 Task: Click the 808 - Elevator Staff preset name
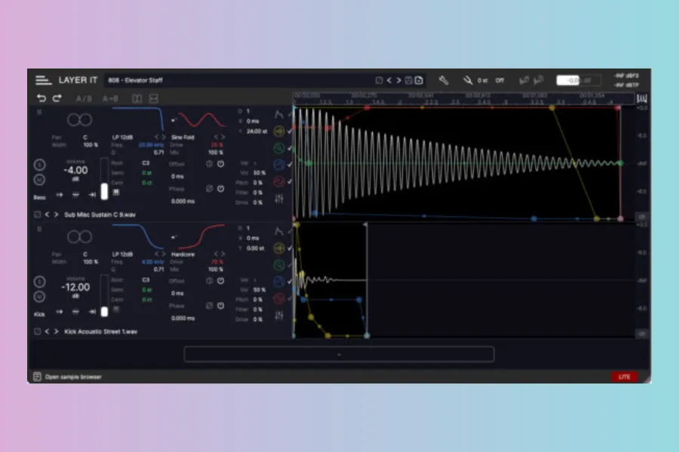click(x=136, y=80)
